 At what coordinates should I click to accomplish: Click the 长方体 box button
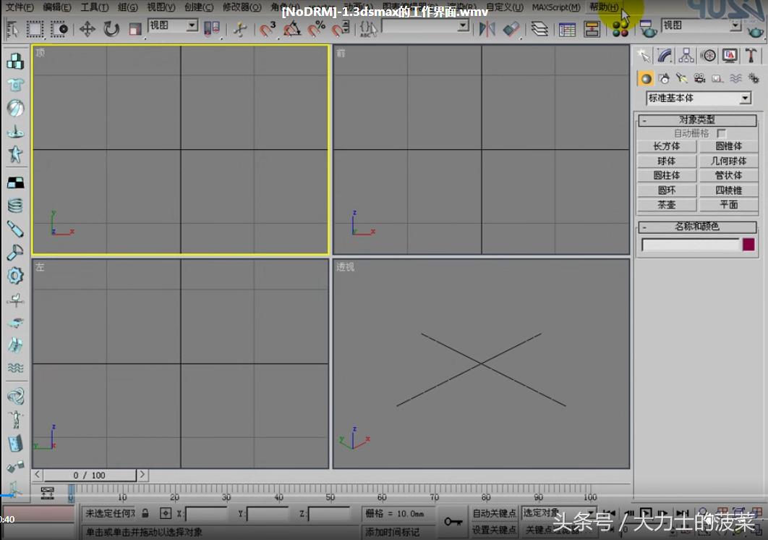coord(666,146)
